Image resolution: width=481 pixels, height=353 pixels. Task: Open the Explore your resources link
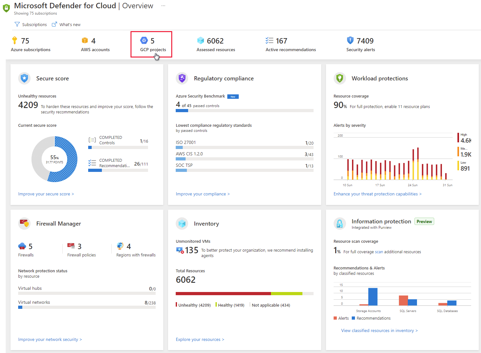200,339
